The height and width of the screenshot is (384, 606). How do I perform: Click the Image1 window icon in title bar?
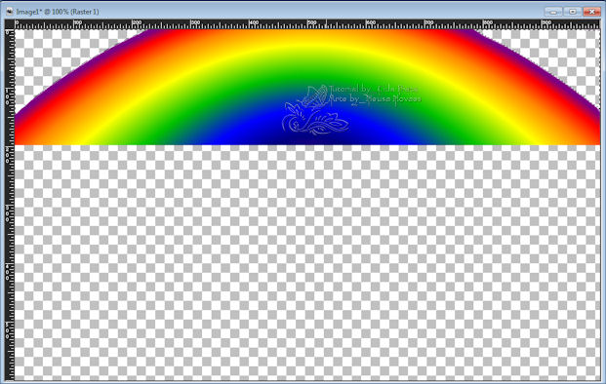[10, 11]
